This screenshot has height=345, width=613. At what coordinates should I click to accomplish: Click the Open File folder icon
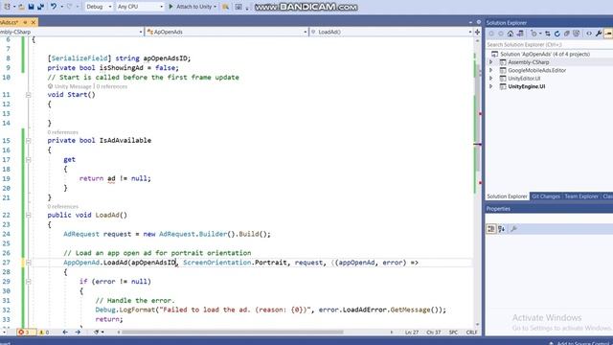[21, 7]
